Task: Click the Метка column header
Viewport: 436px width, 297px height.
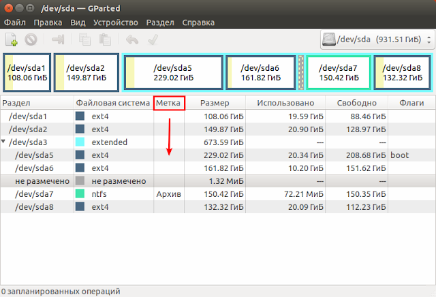Action: 169,103
